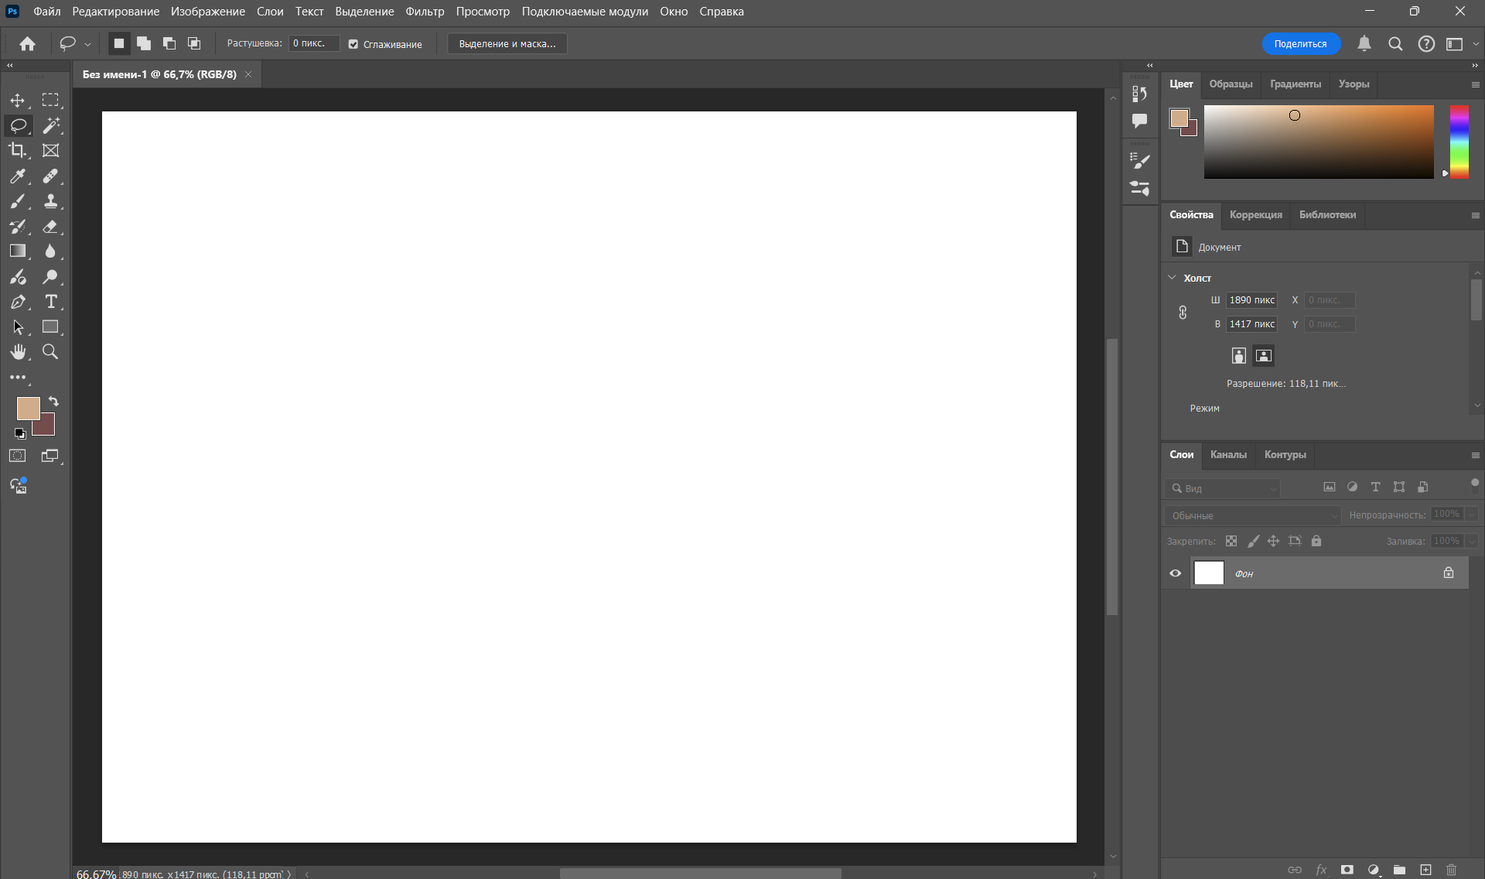1485x879 pixels.
Task: Select the Hand tool
Action: tap(17, 352)
